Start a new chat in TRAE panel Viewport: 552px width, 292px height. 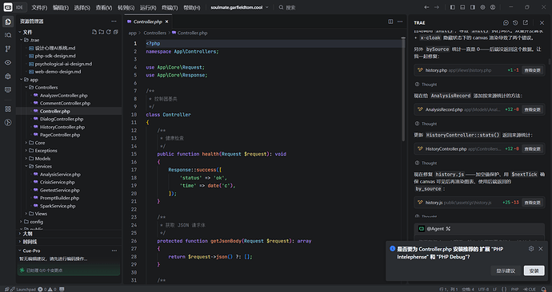coord(506,22)
